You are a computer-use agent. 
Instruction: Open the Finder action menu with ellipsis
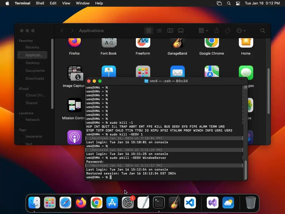coord(241,31)
